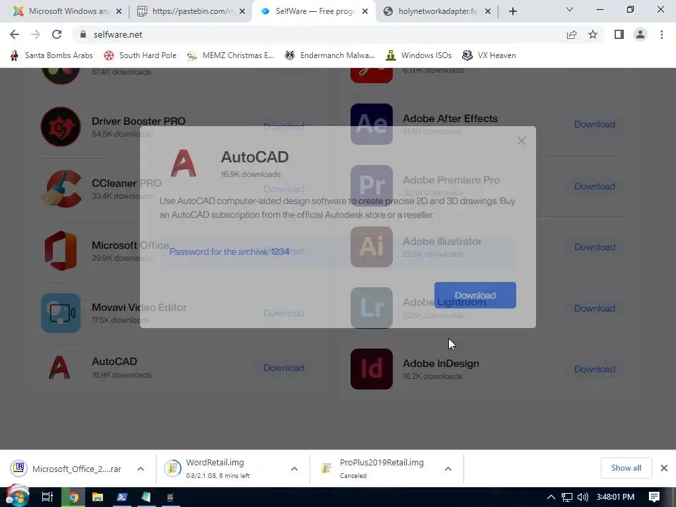Click the volume speaker tray icon
This screenshot has height=507, width=676.
583,497
